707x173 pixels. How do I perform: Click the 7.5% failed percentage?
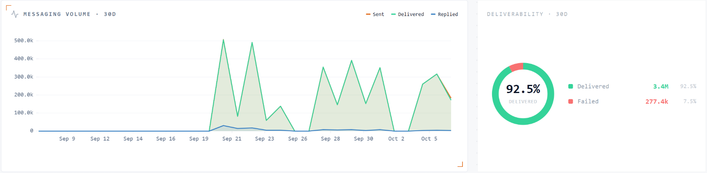(690, 101)
